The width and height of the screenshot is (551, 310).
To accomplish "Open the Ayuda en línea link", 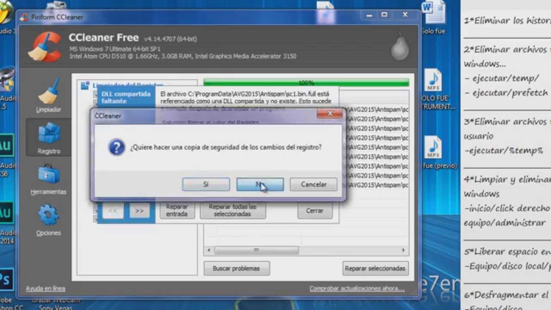I will point(45,288).
